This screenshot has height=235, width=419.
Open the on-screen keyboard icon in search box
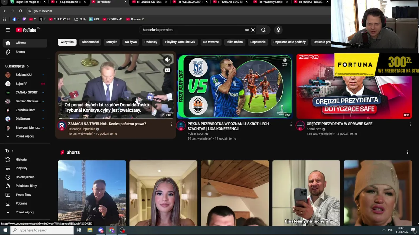pyautogui.click(x=247, y=30)
